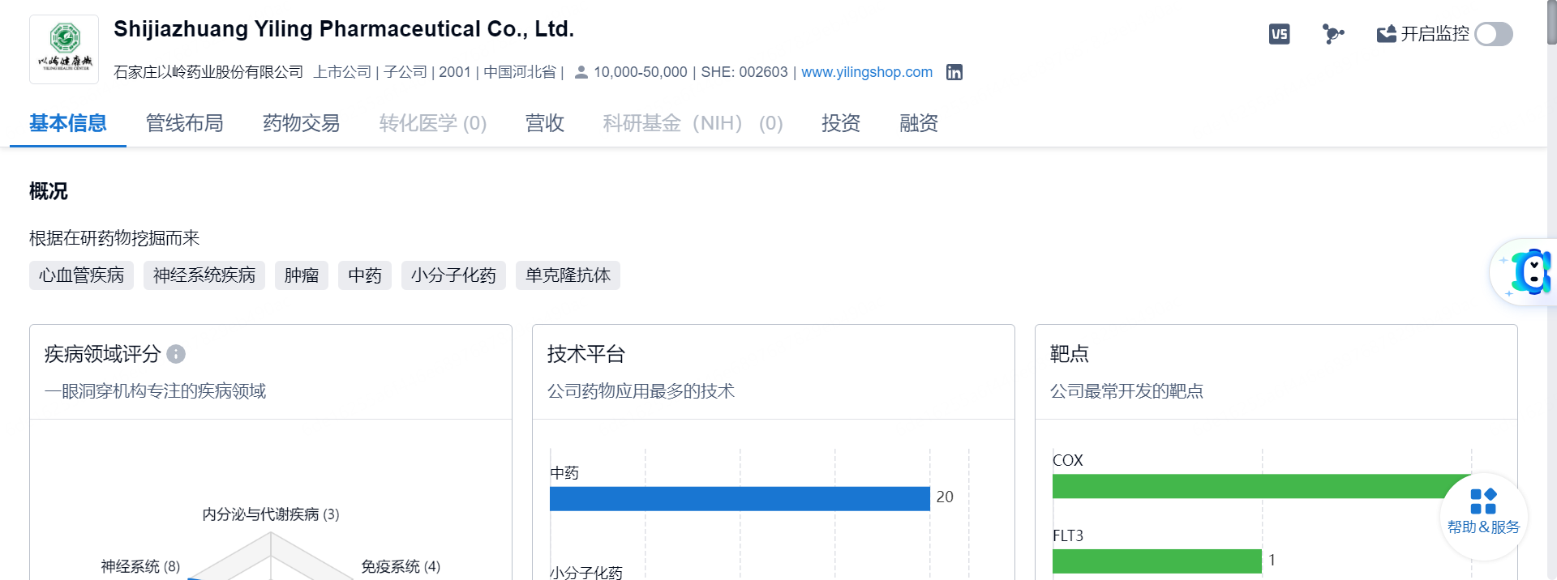
Task: Visit www.yilingshop.com website link
Action: point(867,72)
